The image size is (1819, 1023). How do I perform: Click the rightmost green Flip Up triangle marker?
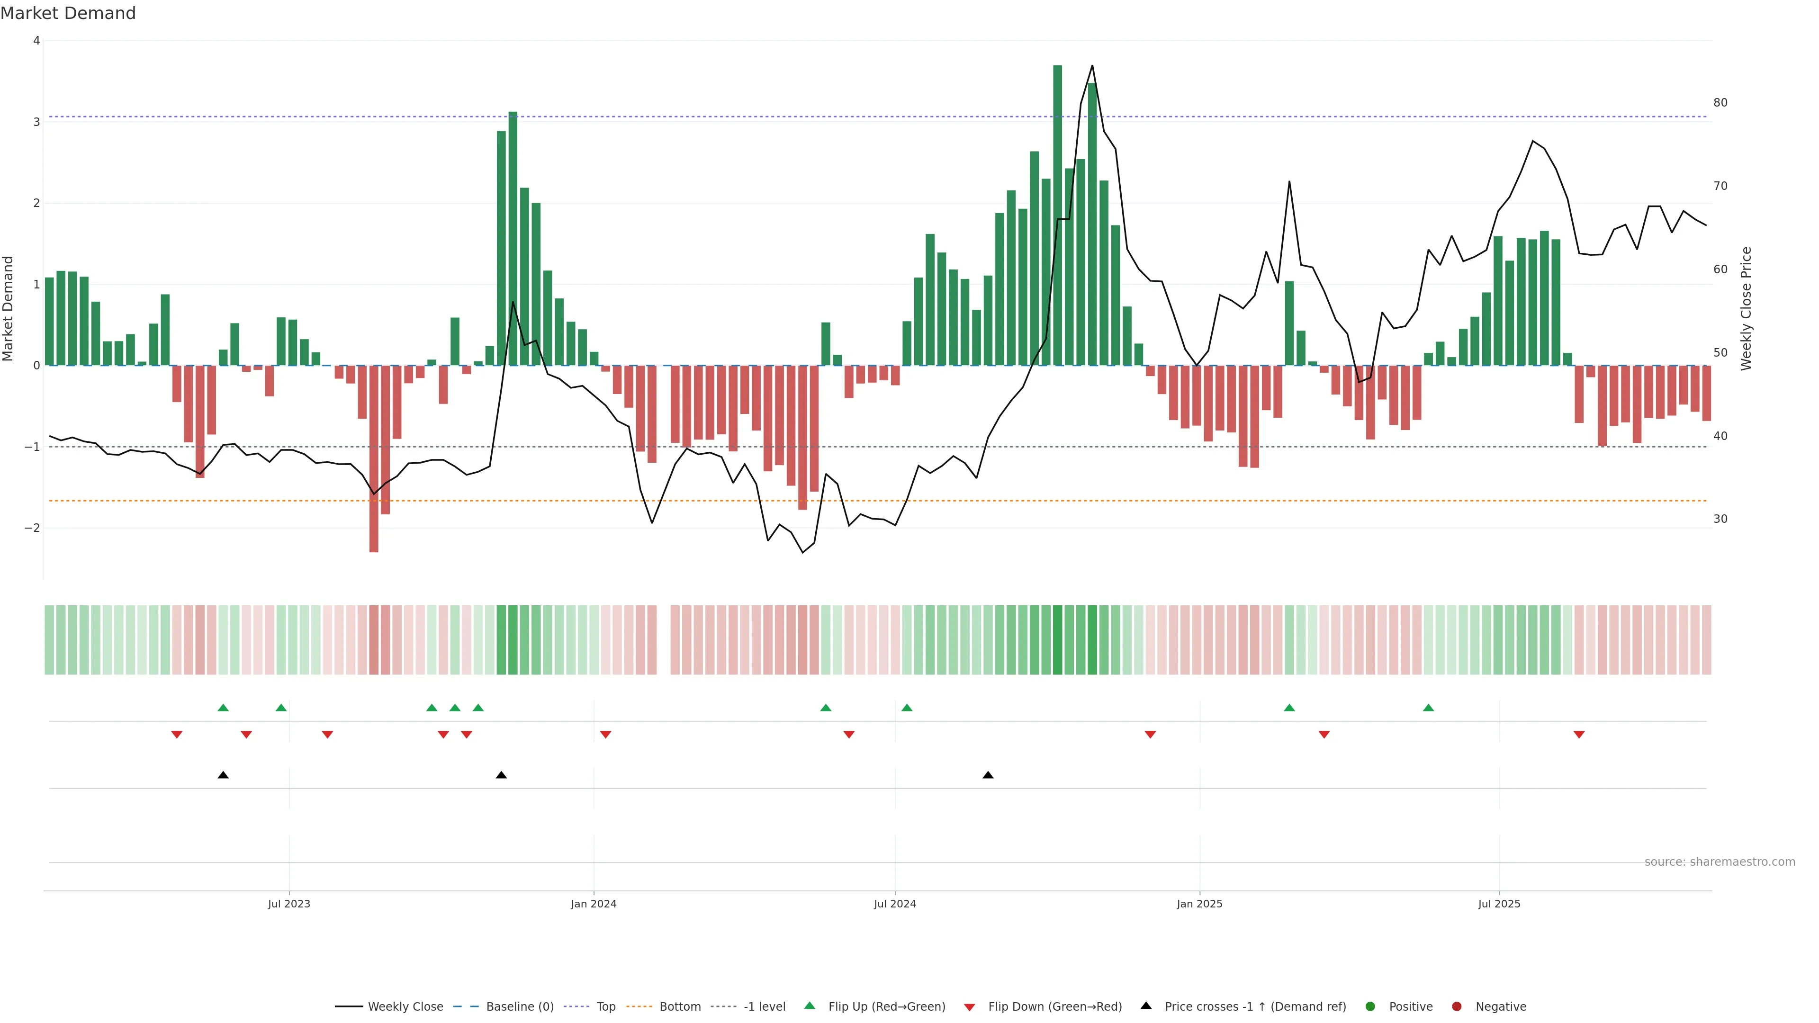point(1429,708)
